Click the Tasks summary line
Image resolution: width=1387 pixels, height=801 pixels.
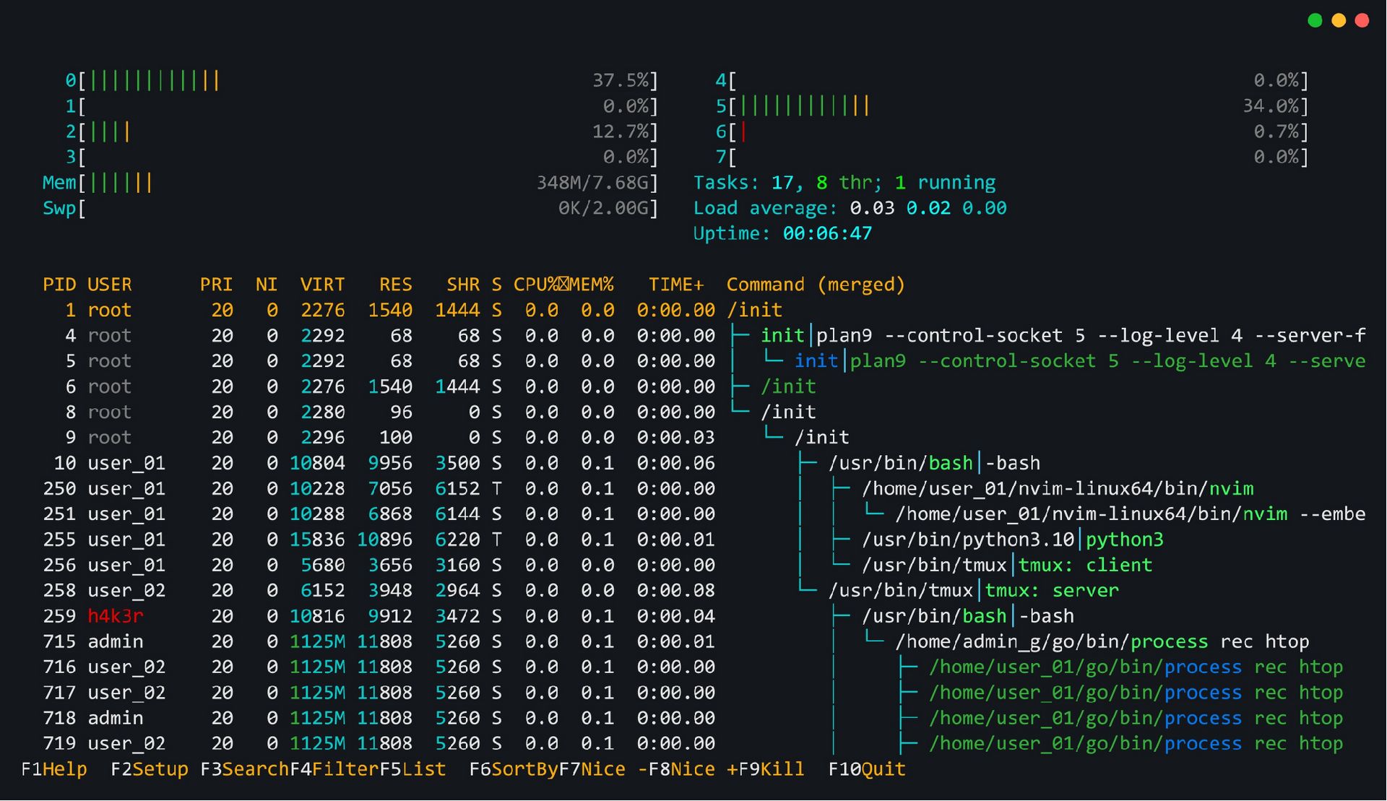tap(844, 183)
